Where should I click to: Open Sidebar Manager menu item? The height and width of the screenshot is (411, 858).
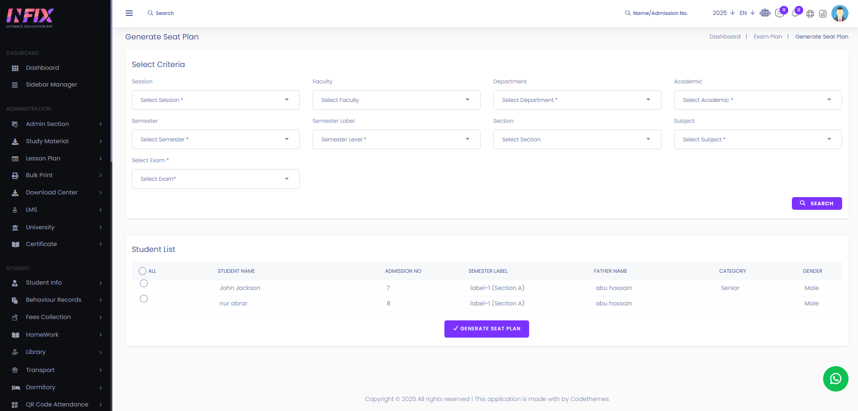pos(52,85)
